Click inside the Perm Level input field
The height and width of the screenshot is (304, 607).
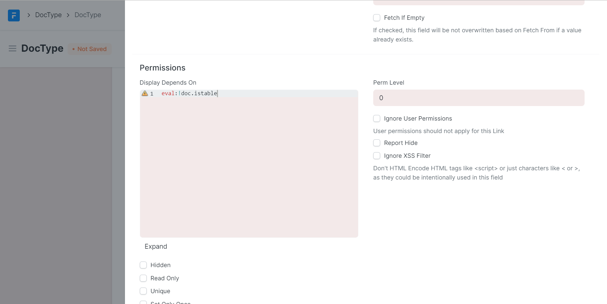coord(478,97)
